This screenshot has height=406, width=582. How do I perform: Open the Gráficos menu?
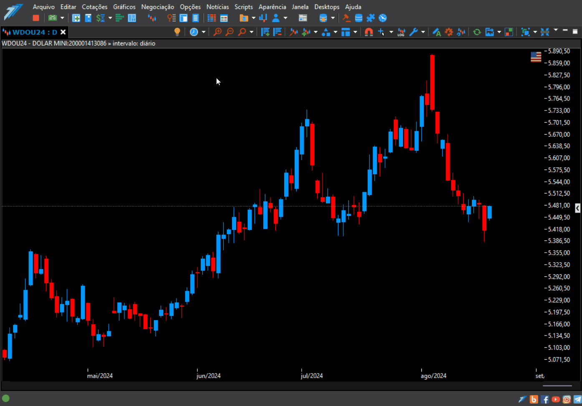pyautogui.click(x=124, y=7)
